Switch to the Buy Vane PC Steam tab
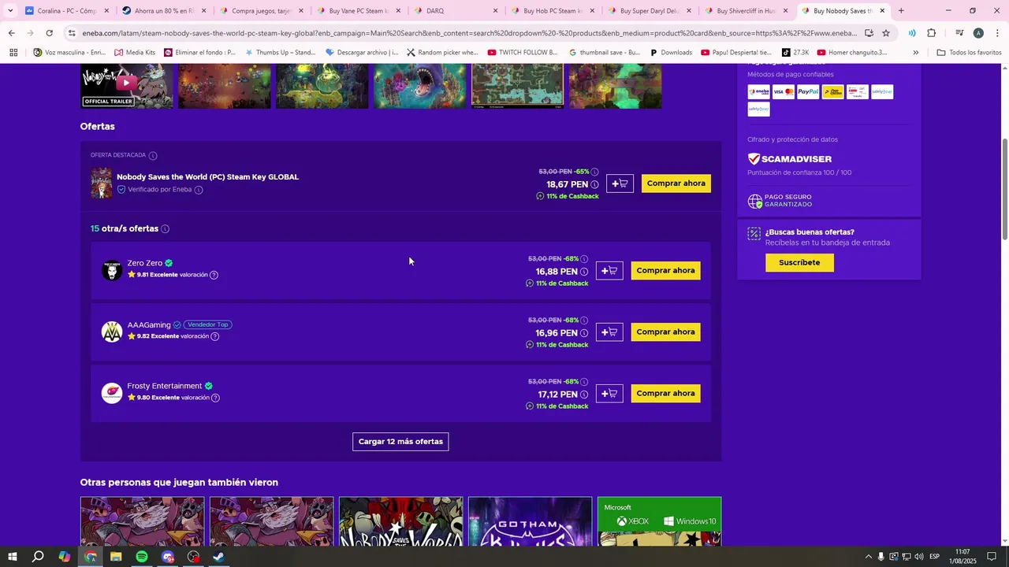This screenshot has height=567, width=1009. [x=359, y=11]
